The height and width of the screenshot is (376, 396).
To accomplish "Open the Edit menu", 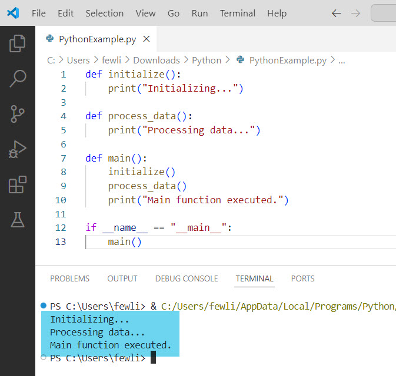I will [66, 14].
